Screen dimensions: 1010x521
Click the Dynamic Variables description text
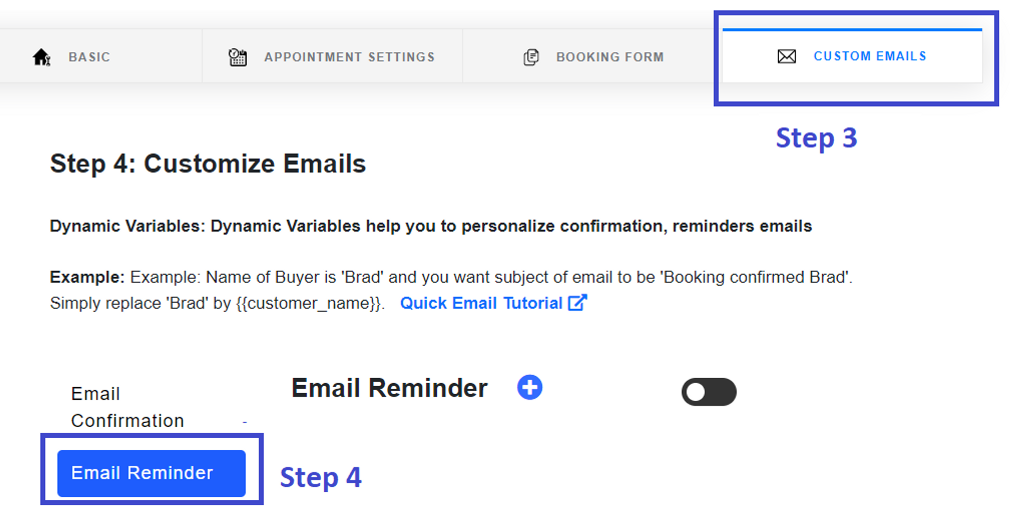431,226
